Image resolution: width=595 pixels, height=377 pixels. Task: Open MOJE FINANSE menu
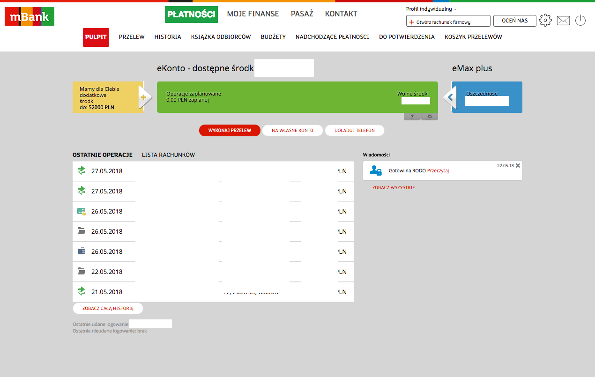(253, 14)
